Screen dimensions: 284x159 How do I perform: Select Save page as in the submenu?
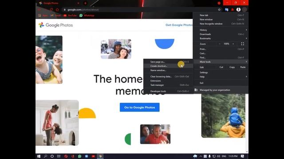[x=168, y=62]
